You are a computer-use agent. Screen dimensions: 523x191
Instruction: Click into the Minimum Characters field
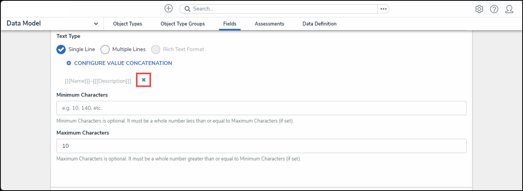[261, 108]
